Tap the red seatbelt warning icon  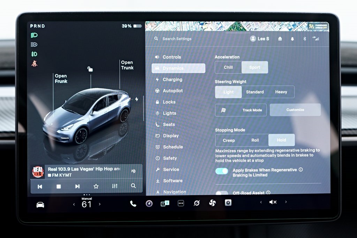coord(35,63)
